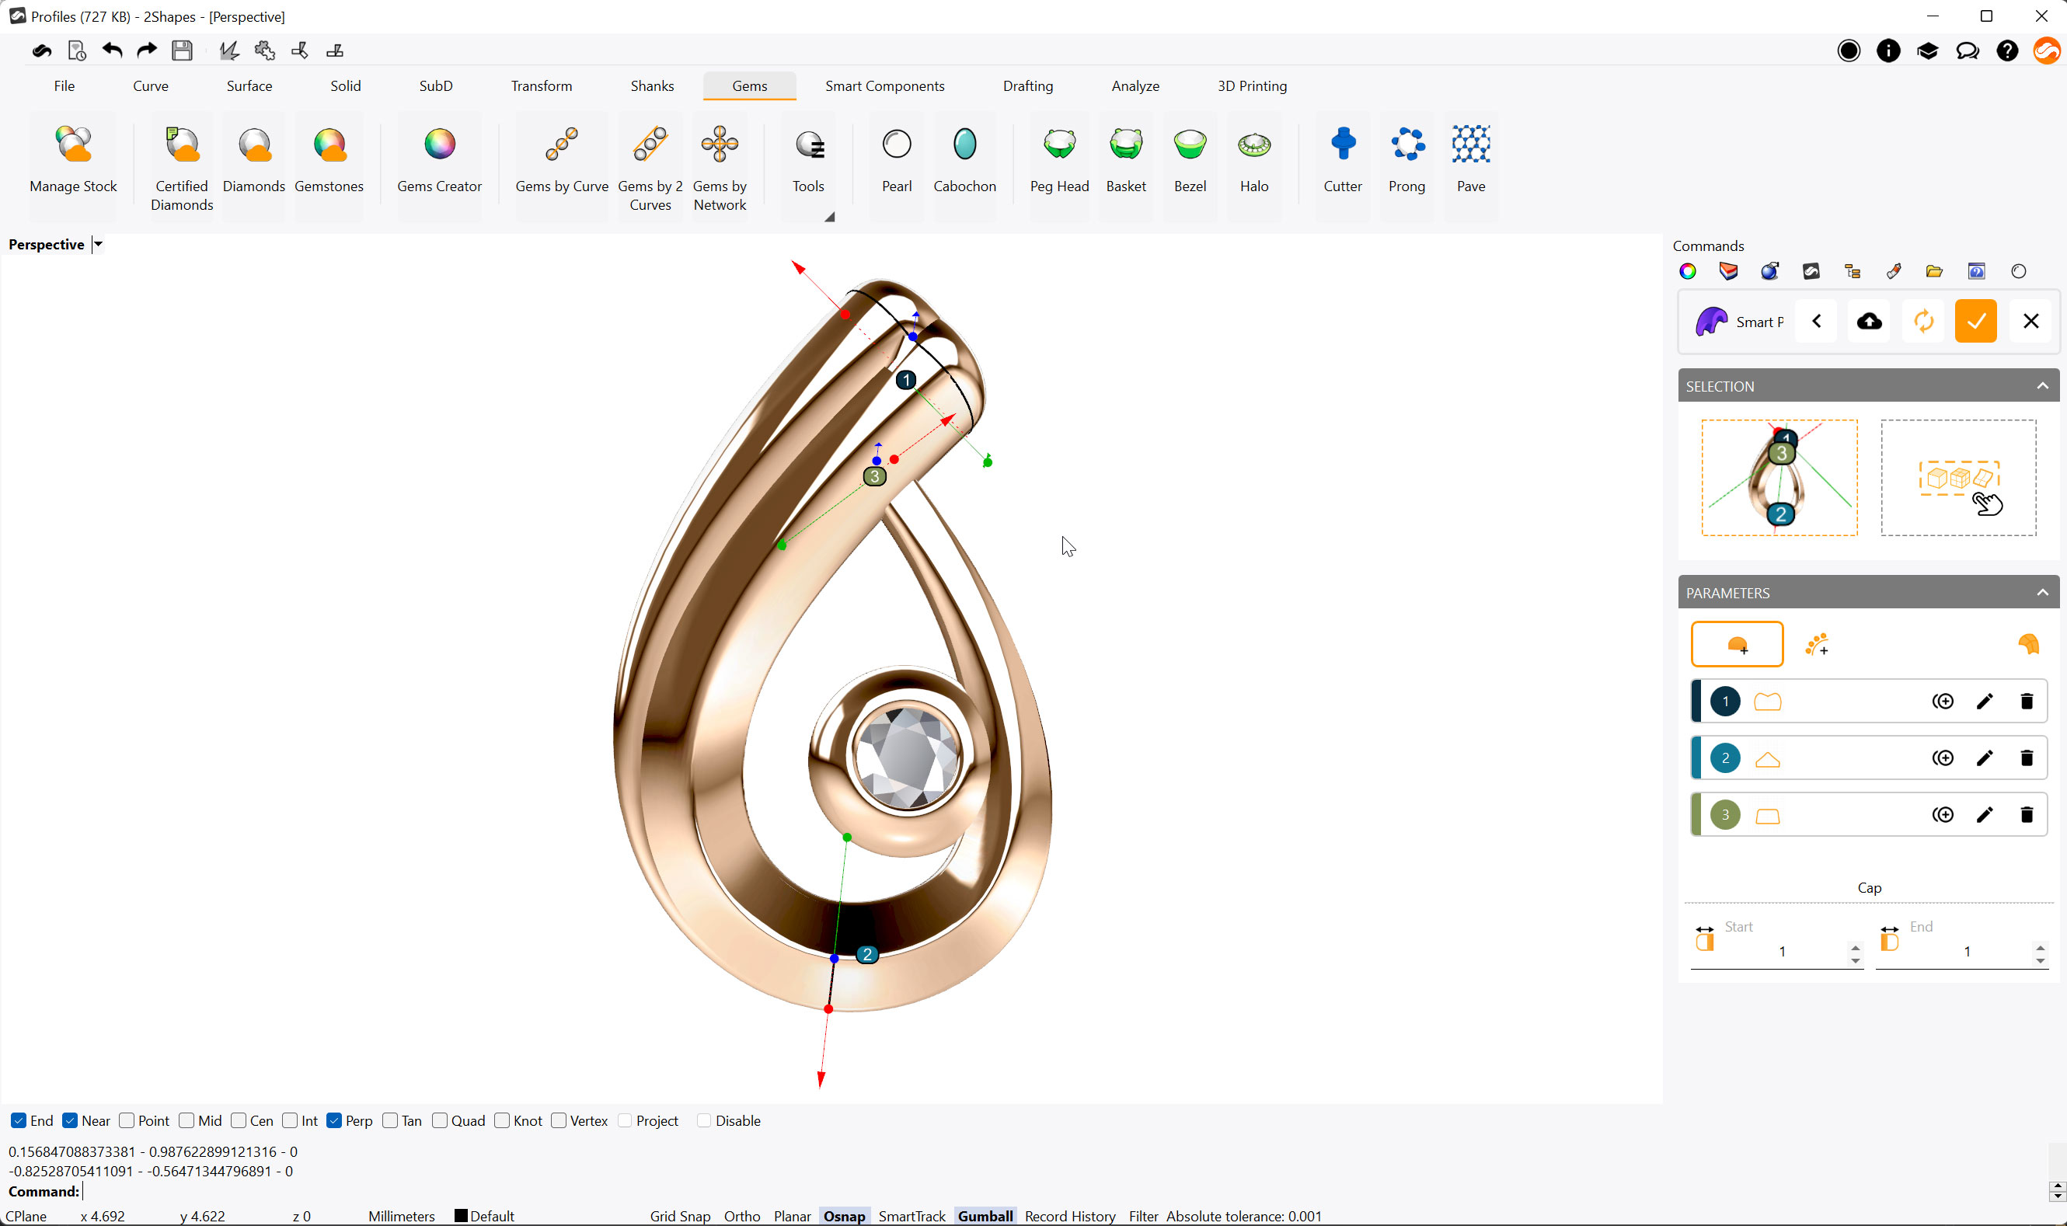2067x1226 pixels.
Task: Disable the Perp osnap checkbox
Action: [x=335, y=1121]
